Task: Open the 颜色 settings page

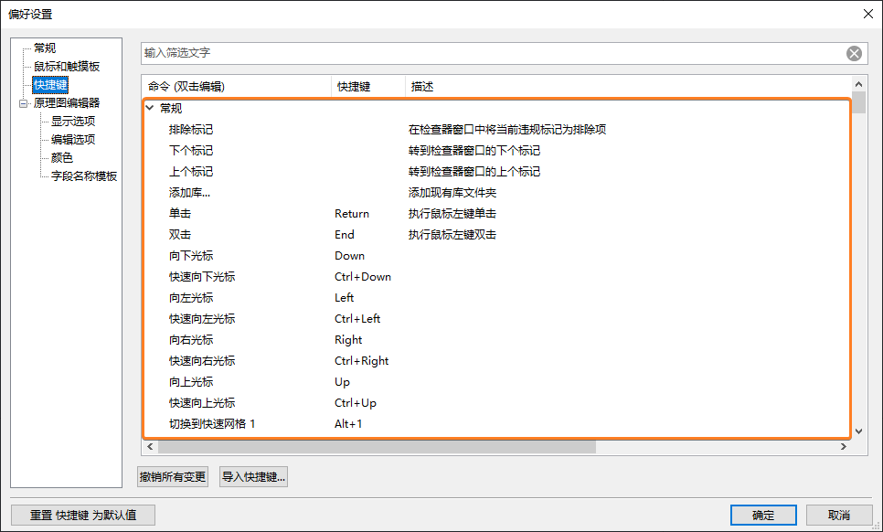Action: click(62, 157)
